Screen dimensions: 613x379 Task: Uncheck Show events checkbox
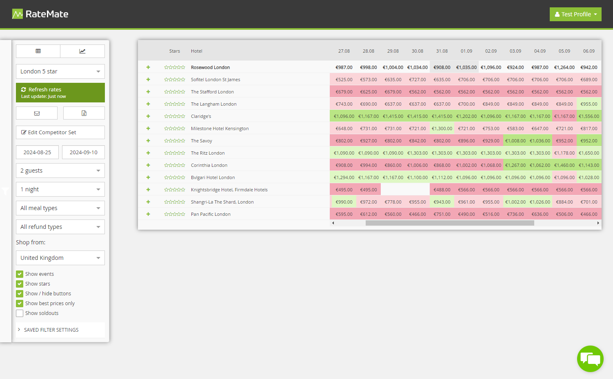click(x=20, y=274)
